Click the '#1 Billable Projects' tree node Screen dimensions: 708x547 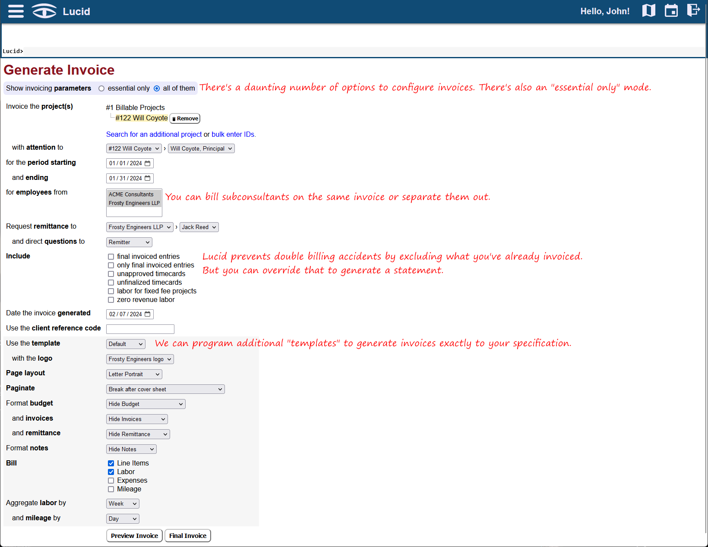click(x=135, y=107)
